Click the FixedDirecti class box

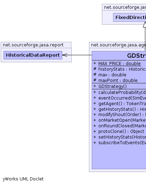(x=130, y=17)
